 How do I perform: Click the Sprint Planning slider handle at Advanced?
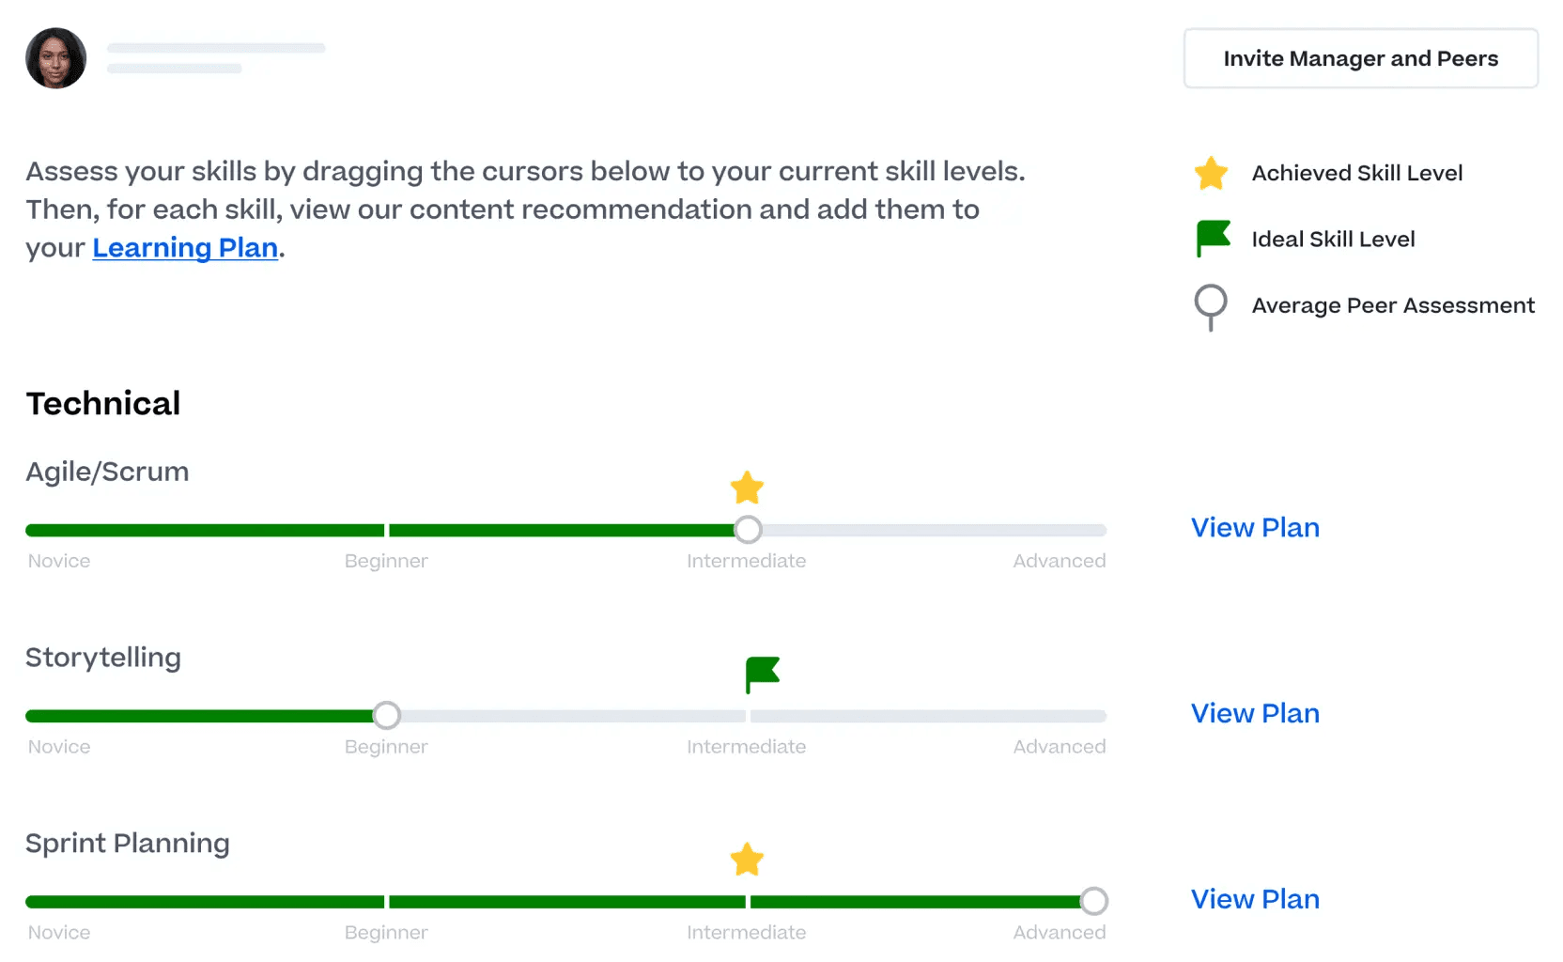click(1093, 901)
